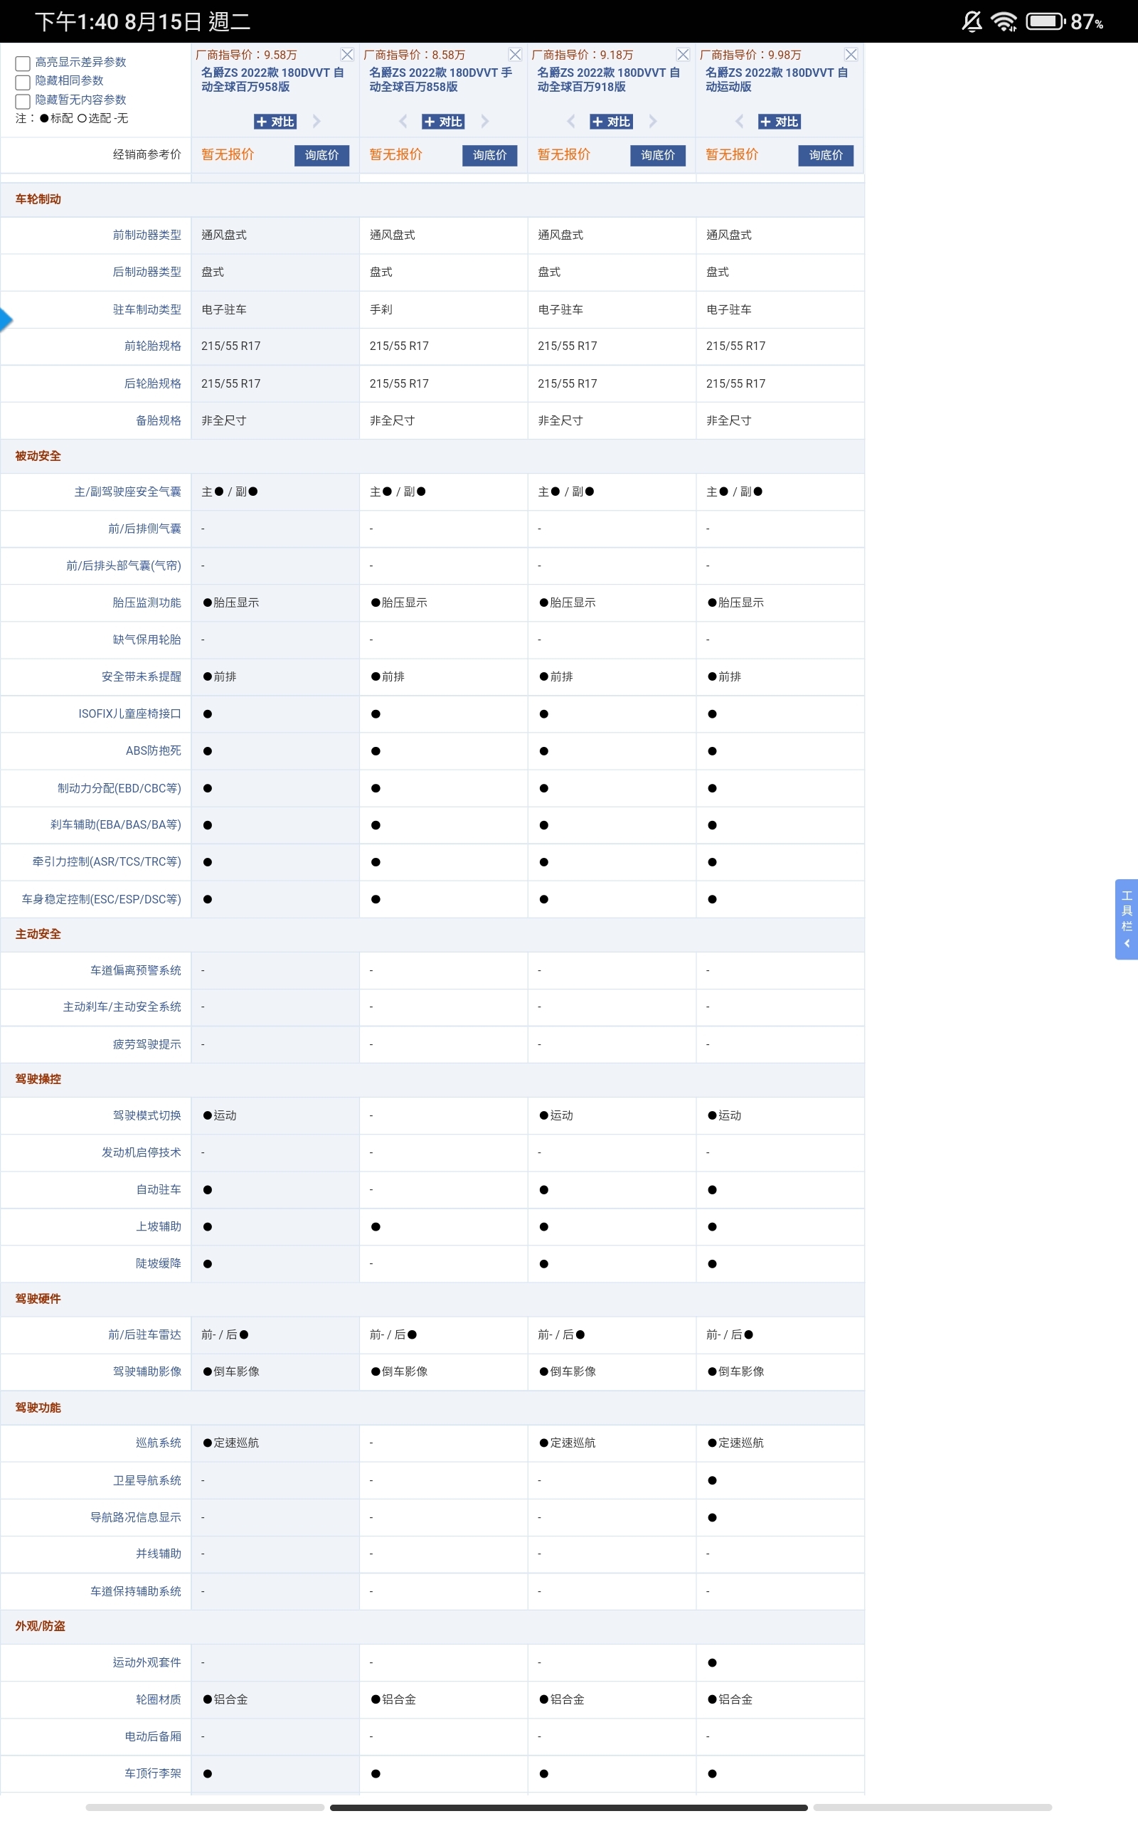This screenshot has height=1821, width=1138.
Task: Tap the Wi-Fi icon in status bar
Action: [1004, 21]
